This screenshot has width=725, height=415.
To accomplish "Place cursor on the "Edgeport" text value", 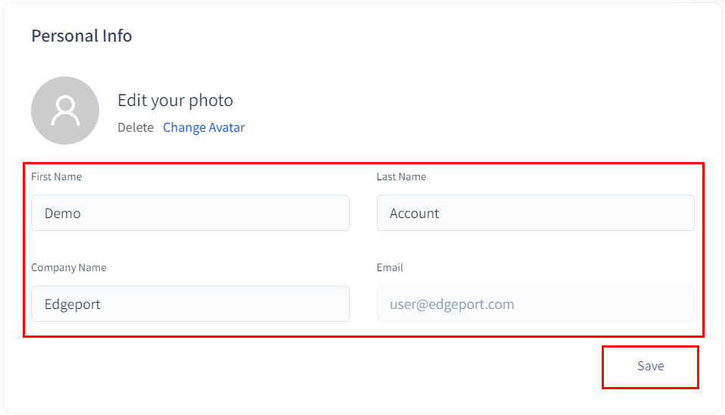I will pyautogui.click(x=73, y=304).
